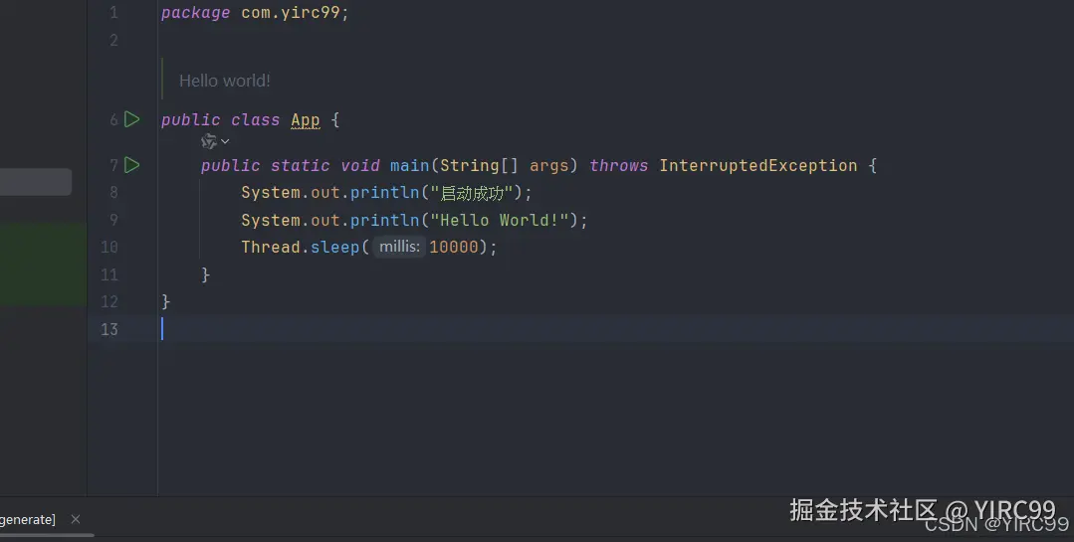Click the string "Hello World!"
The width and height of the screenshot is (1074, 542).
505,221
